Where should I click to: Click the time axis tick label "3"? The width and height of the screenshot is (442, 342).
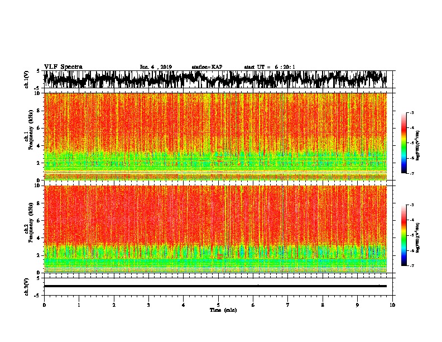click(x=148, y=305)
